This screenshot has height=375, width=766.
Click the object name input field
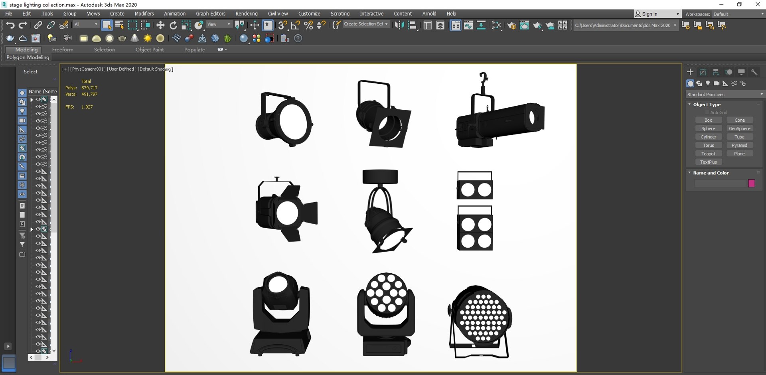pos(720,184)
